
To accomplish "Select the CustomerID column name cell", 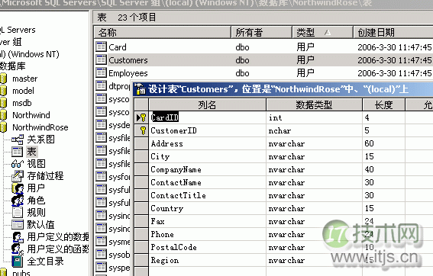I will [x=208, y=130].
